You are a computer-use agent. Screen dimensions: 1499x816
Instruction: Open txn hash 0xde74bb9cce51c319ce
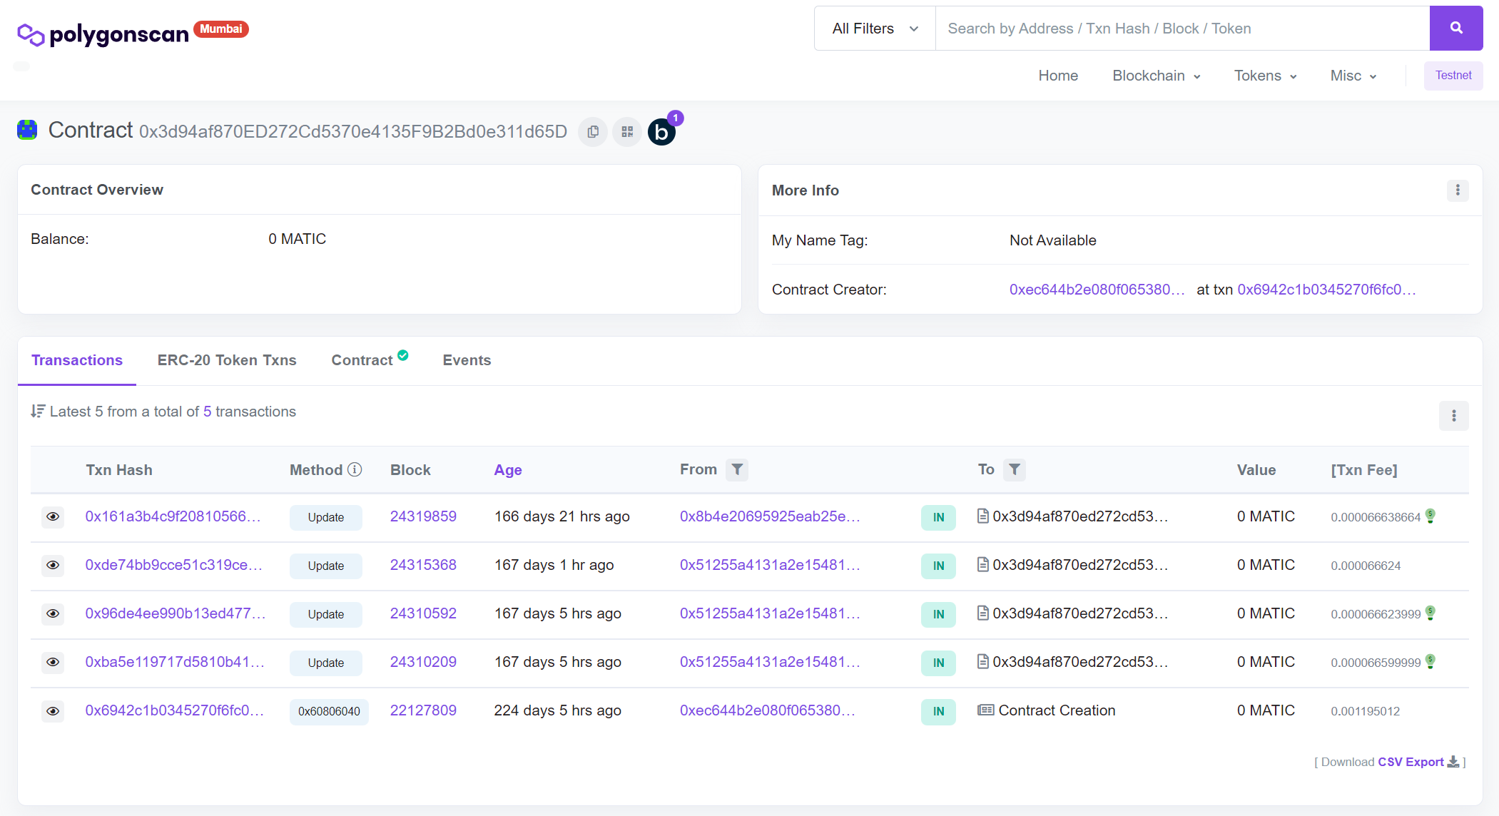[173, 565]
